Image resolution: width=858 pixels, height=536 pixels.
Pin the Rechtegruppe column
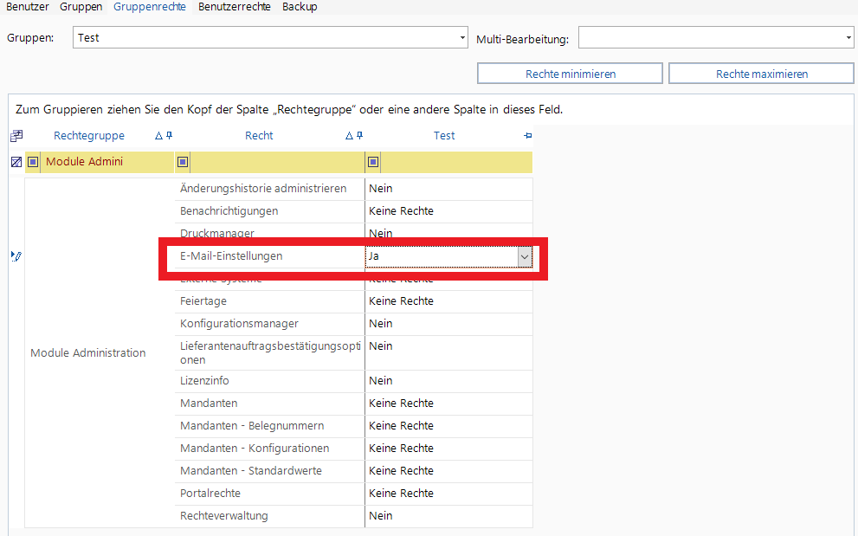tap(170, 136)
